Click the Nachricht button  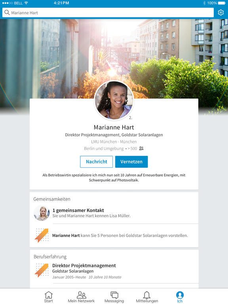coord(96,161)
